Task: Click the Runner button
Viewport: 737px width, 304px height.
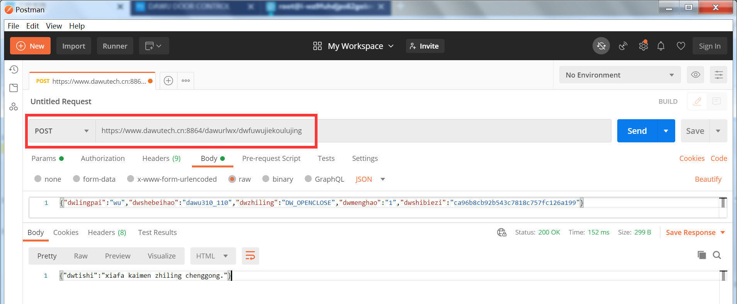Action: 115,46
